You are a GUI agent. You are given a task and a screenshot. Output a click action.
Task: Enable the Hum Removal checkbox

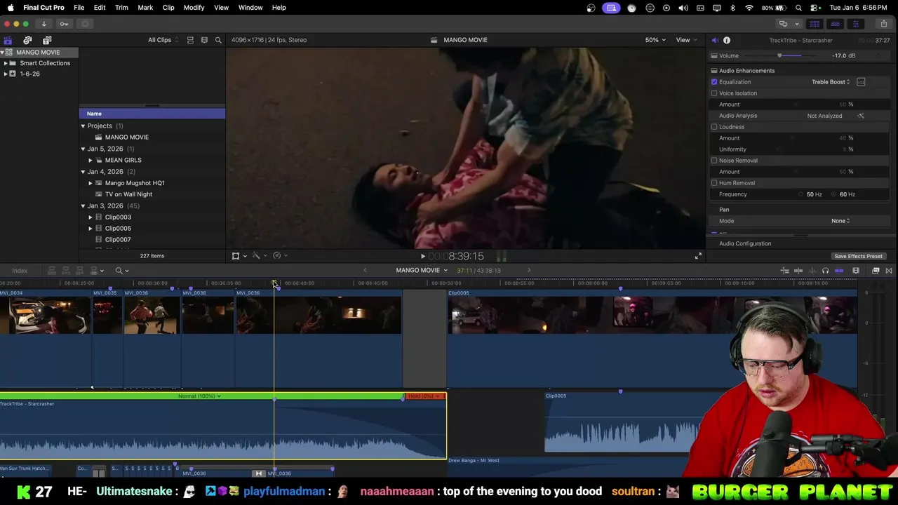(x=714, y=183)
